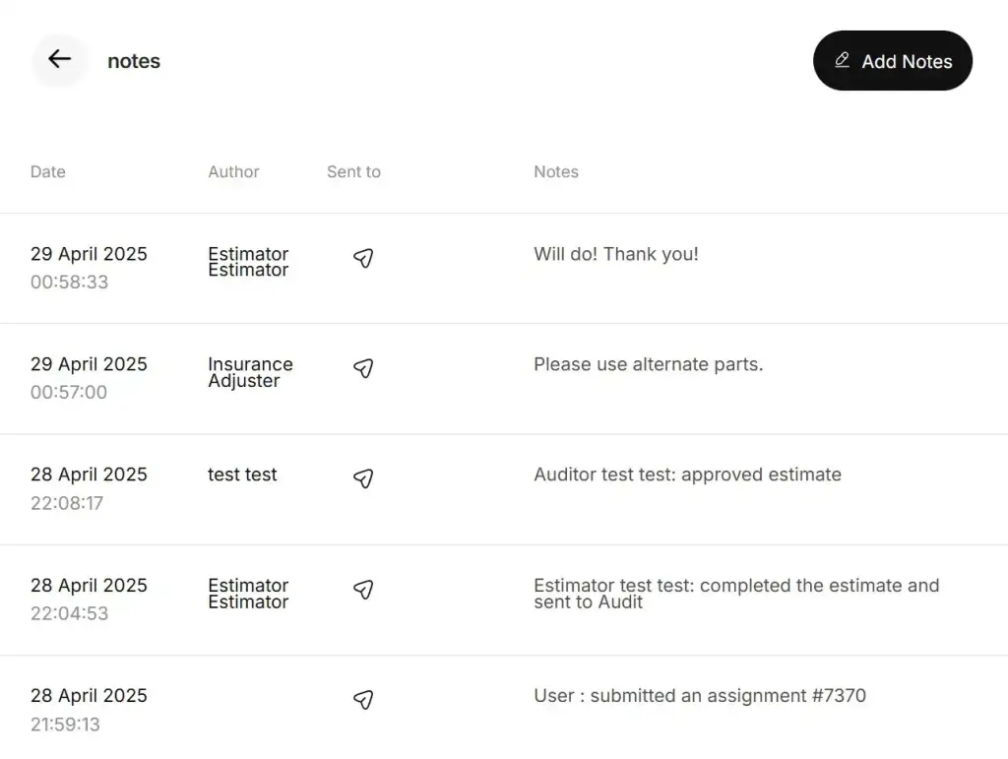Click the Notes column header
Screen dimensions: 1008x759
556,171
